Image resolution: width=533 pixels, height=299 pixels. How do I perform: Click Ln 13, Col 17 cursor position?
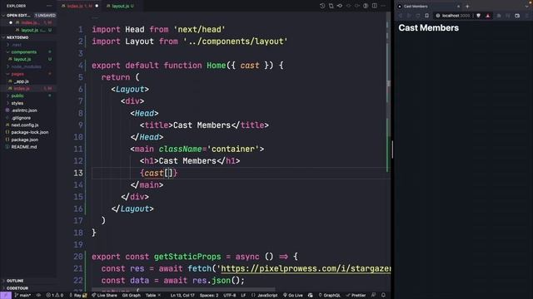point(182,296)
